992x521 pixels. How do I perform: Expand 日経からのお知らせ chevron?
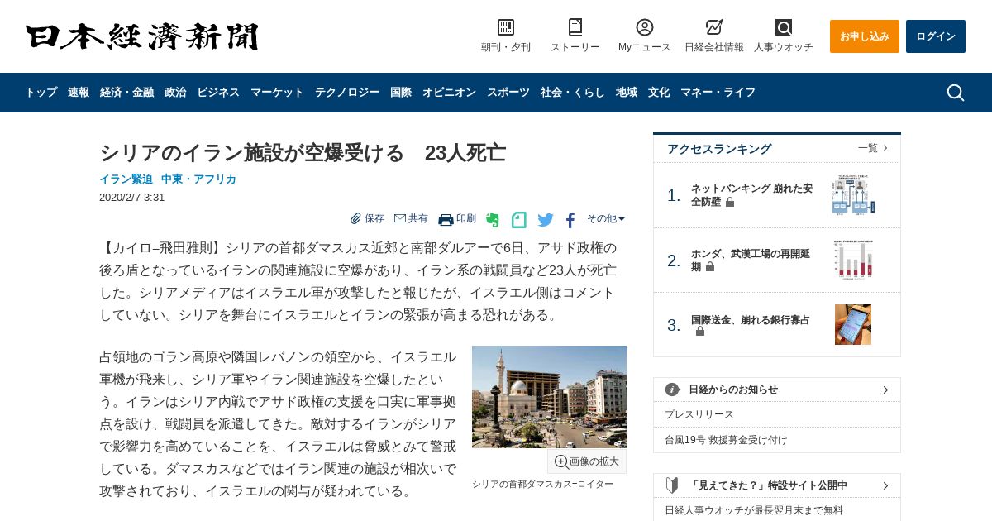point(885,390)
